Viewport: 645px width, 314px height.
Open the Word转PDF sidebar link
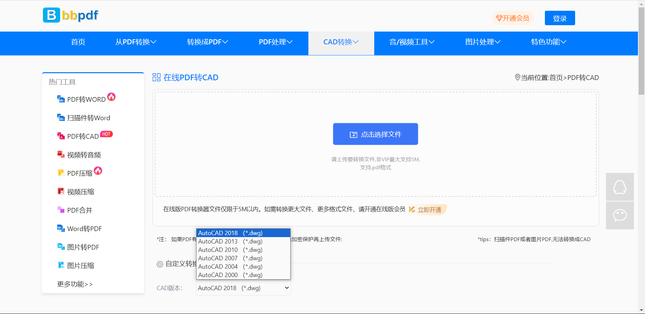click(x=84, y=229)
